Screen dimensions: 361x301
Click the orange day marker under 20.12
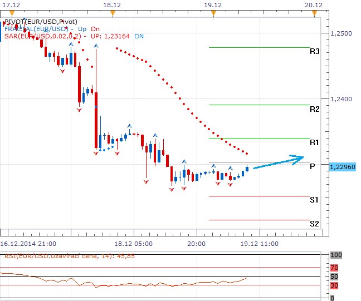(314, 12)
